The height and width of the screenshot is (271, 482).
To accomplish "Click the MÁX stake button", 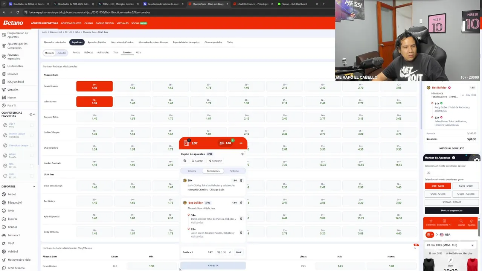I will pyautogui.click(x=239, y=252).
